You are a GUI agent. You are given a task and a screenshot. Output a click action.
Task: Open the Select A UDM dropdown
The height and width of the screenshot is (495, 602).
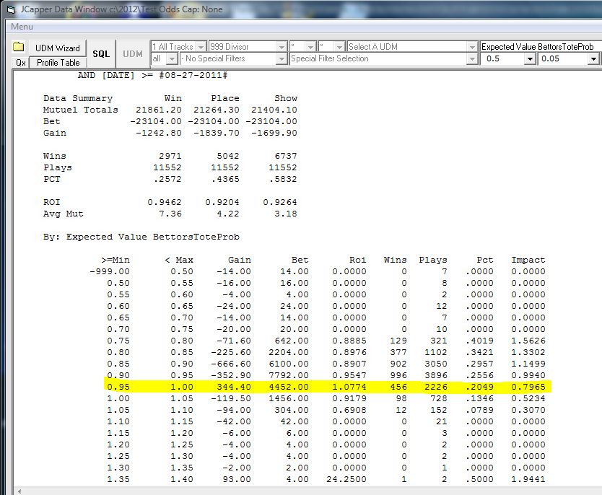(x=472, y=47)
